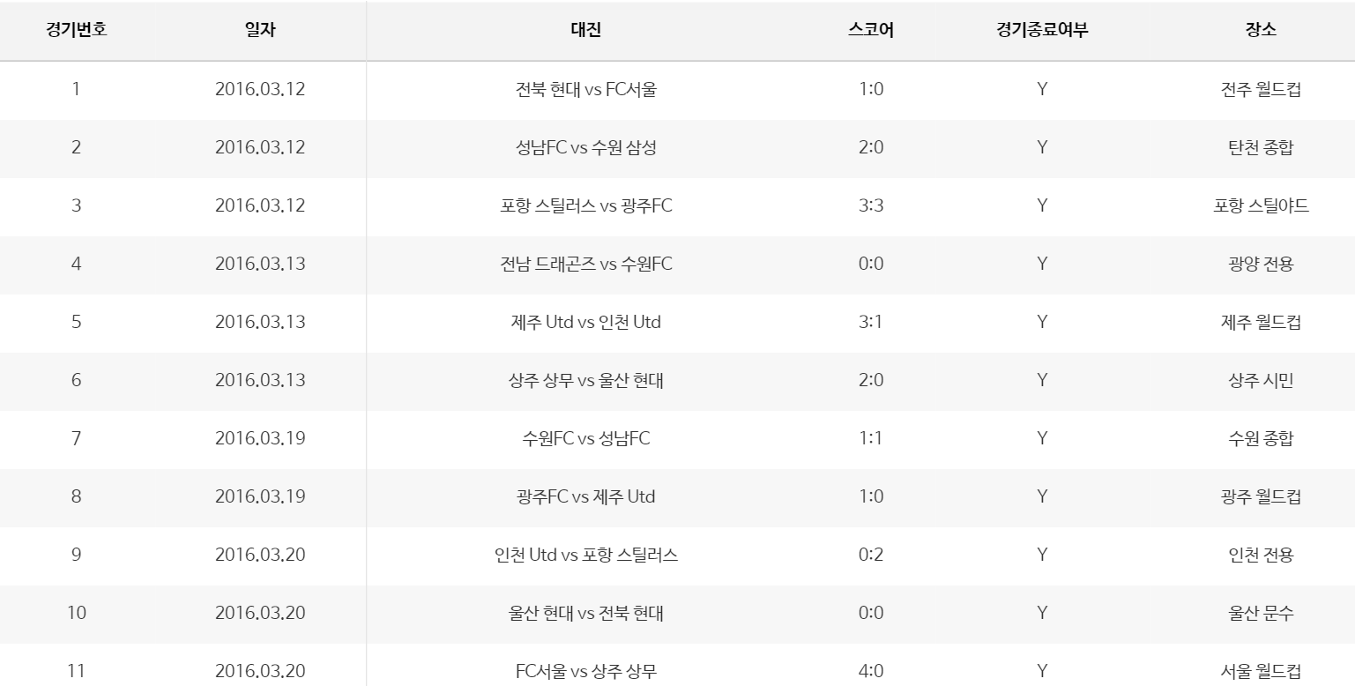Click the 대진 column header
This screenshot has height=686, width=1355.
coord(586,29)
